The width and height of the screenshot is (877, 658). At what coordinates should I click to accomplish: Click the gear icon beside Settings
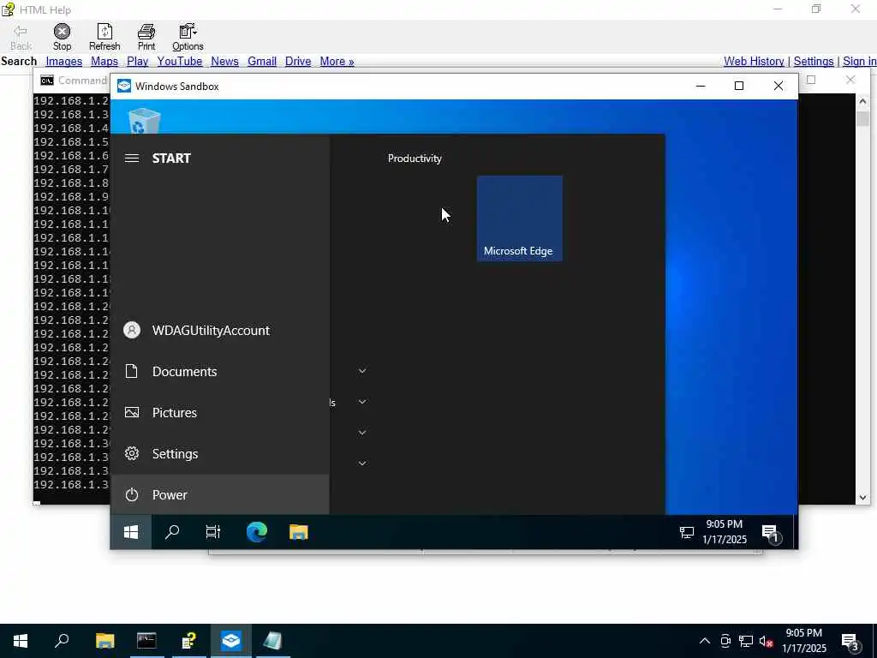pyautogui.click(x=131, y=453)
